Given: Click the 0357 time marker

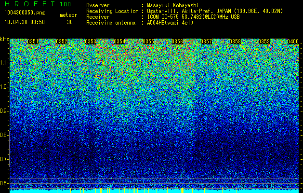Looking at the screenshot, I should click(206, 41).
